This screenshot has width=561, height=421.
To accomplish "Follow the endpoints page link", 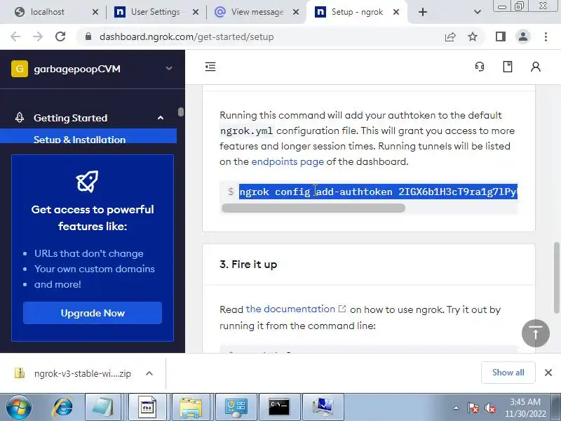I will point(288,162).
